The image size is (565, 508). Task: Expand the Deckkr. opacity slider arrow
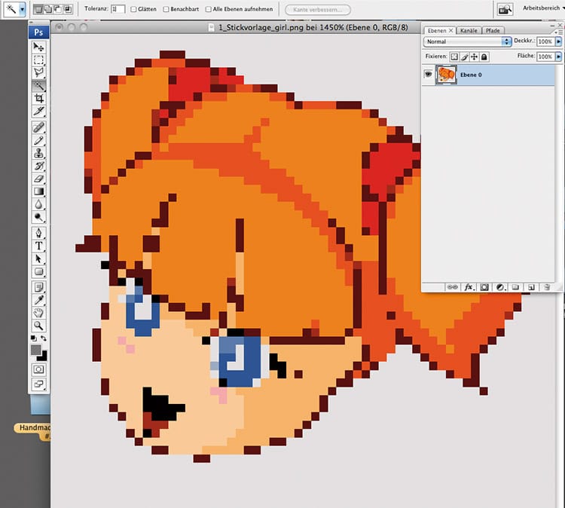(x=558, y=42)
